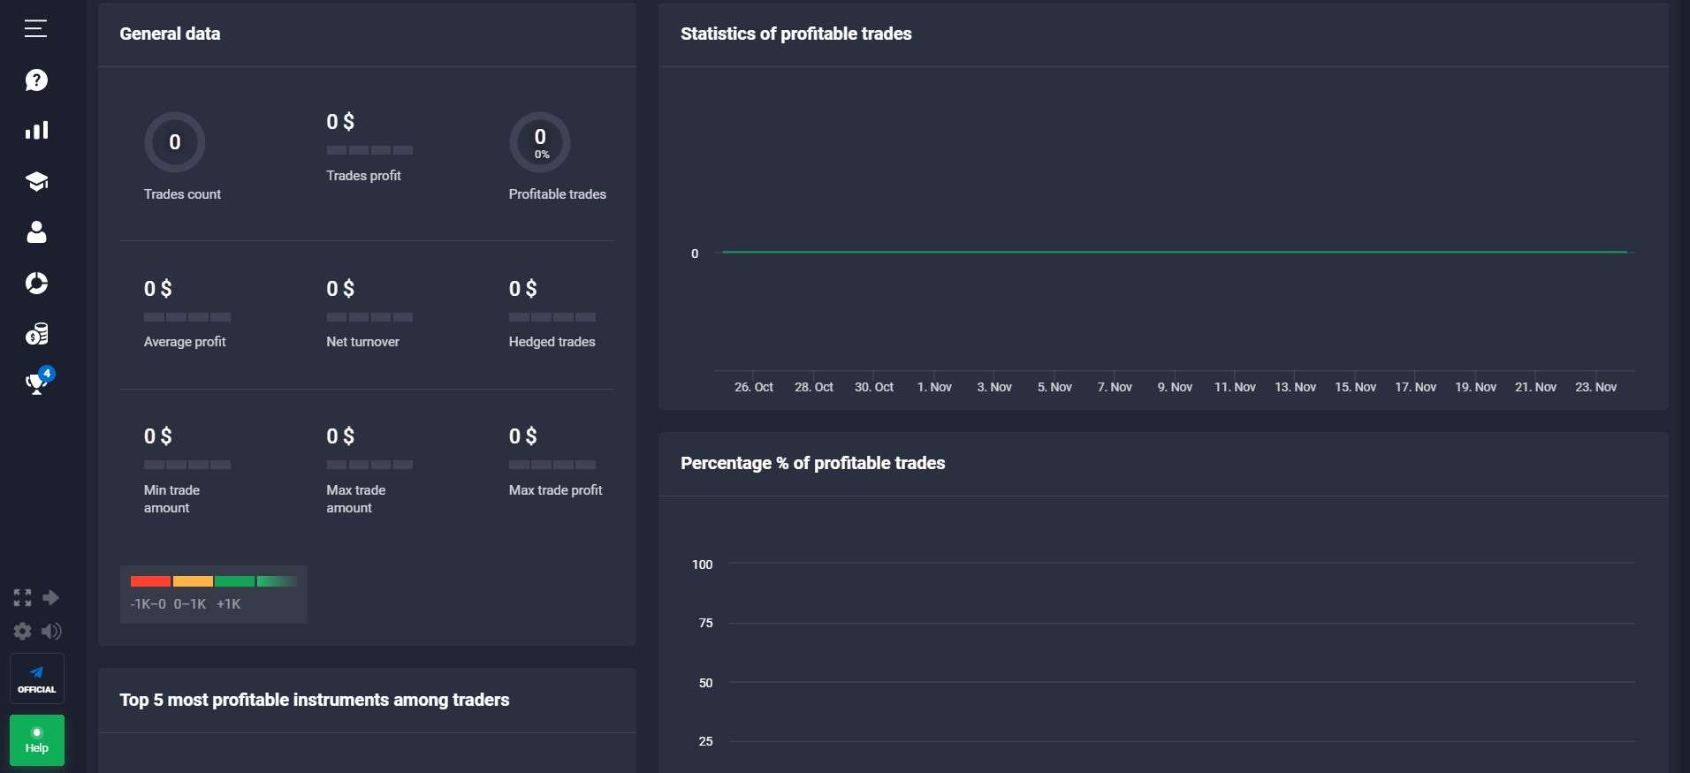Click the 100 value on percentage axis
Screen dimensions: 1690x773
pos(702,565)
